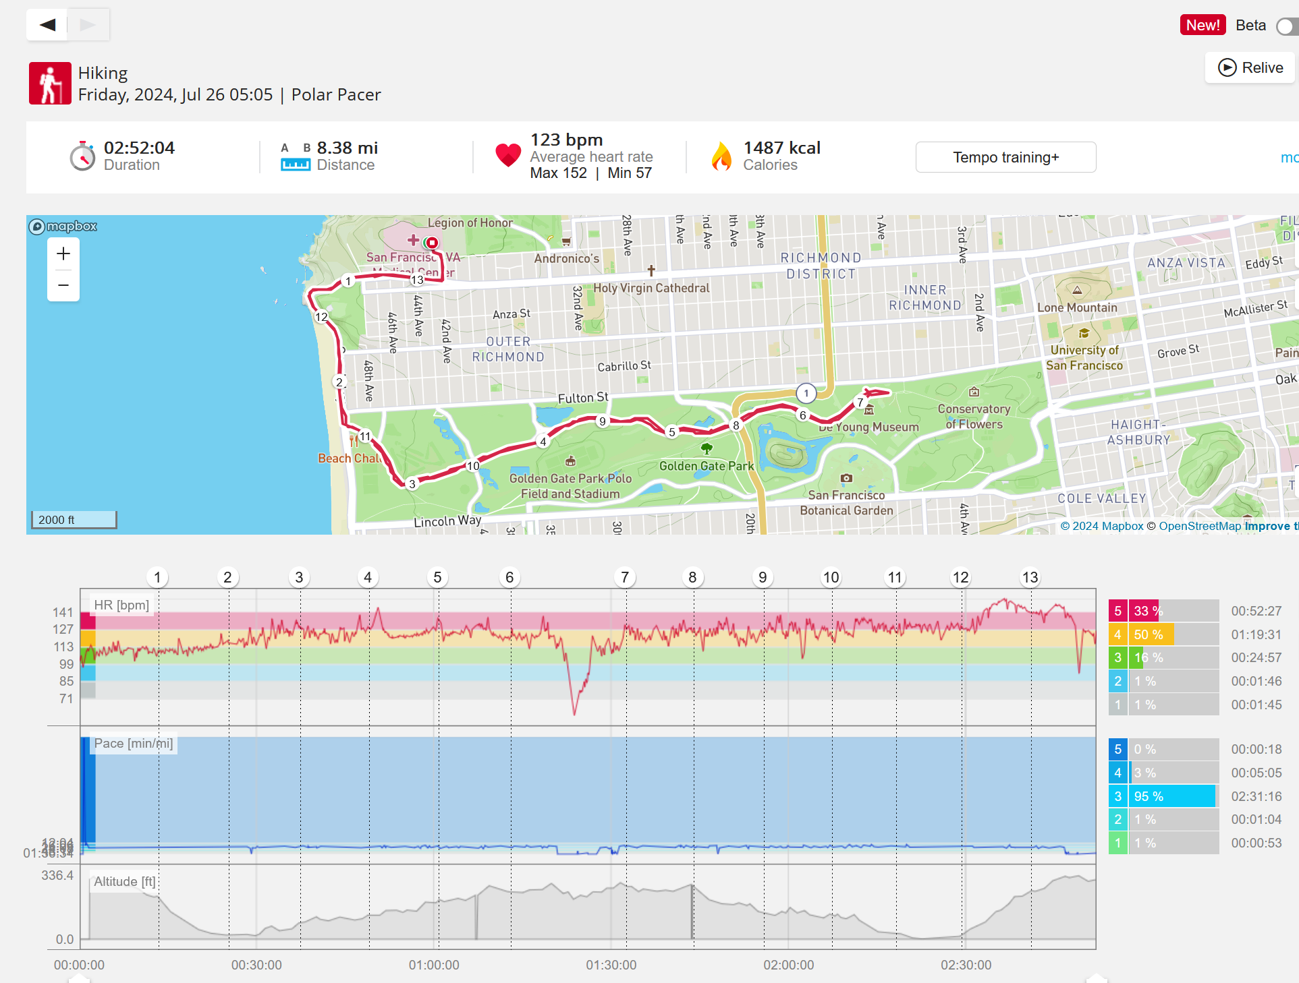
Task: Open the Tempo training+ selector
Action: tap(1005, 157)
